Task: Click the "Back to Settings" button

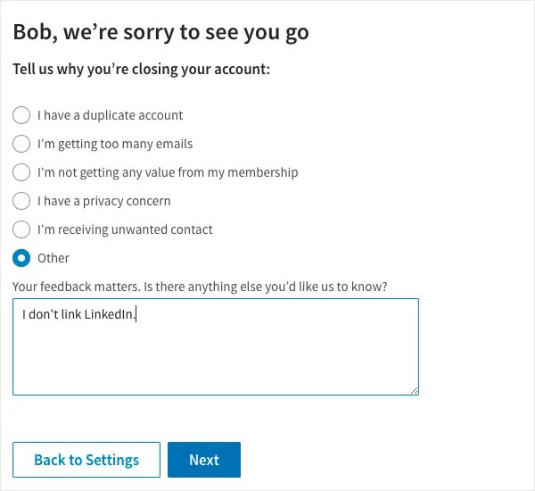Action: (x=86, y=460)
